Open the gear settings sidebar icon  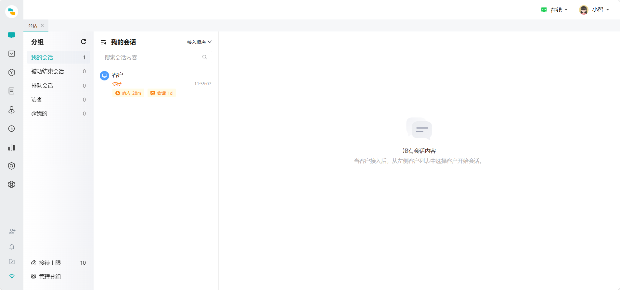[x=12, y=184]
